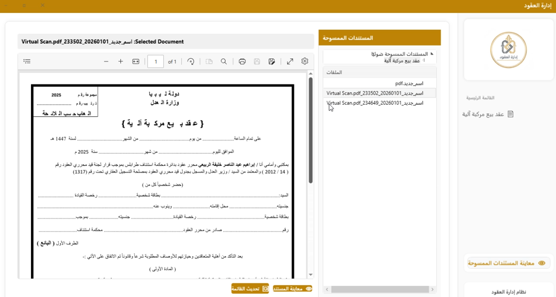This screenshot has width=556, height=297.
Task: Click the الملفات column header
Action: pos(379,72)
